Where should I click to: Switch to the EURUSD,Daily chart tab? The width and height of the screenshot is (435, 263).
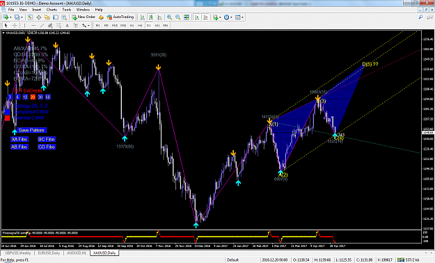click(49, 253)
